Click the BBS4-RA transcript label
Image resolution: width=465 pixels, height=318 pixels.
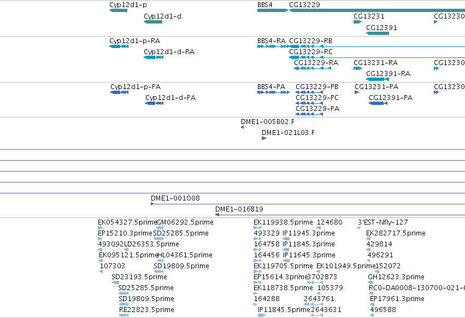[x=272, y=40]
